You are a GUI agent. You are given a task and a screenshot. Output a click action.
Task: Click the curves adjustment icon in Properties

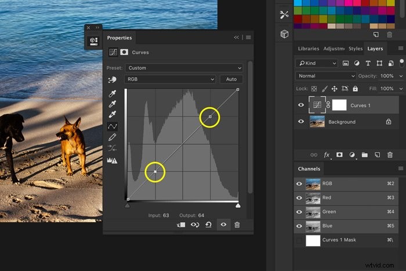pyautogui.click(x=113, y=52)
